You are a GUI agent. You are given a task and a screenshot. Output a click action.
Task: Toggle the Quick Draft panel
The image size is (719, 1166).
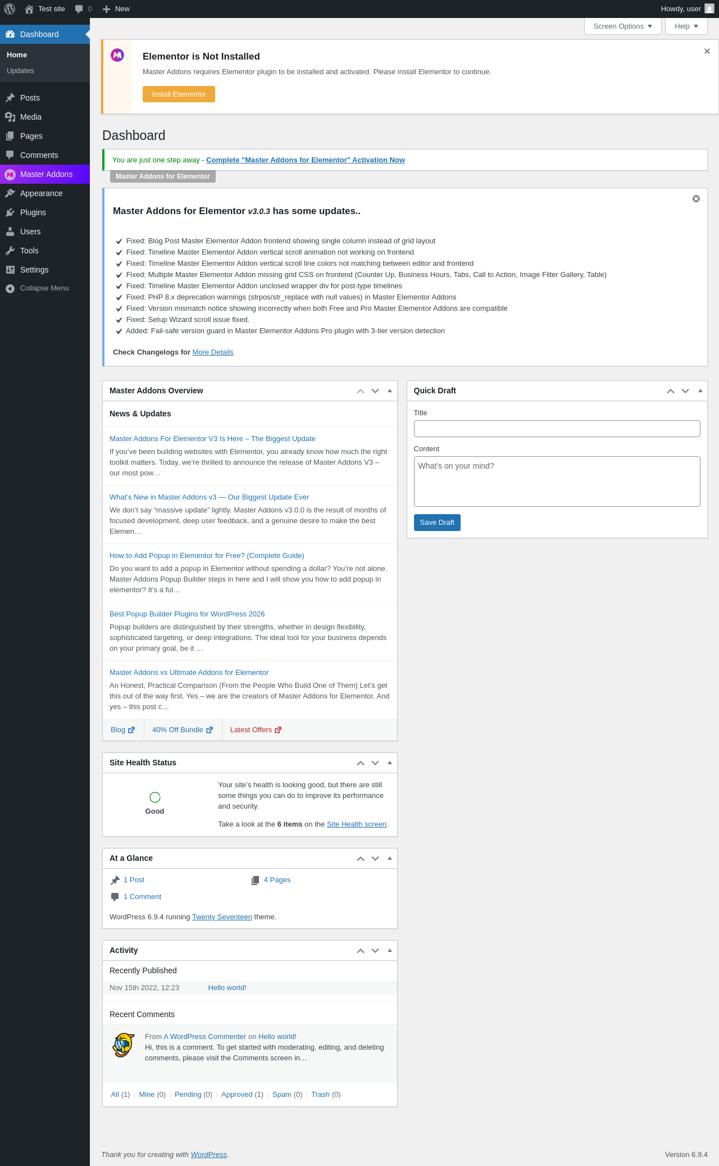point(700,391)
